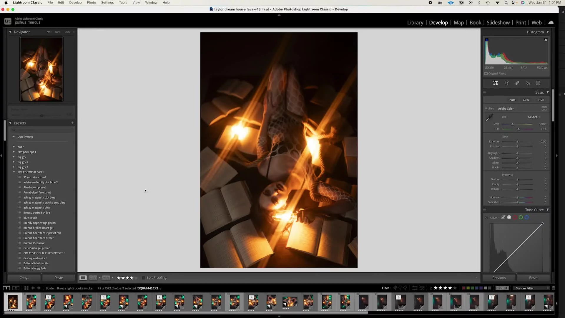The width and height of the screenshot is (565, 318).
Task: Enable the Soft Proofing checkbox
Action: 143,278
